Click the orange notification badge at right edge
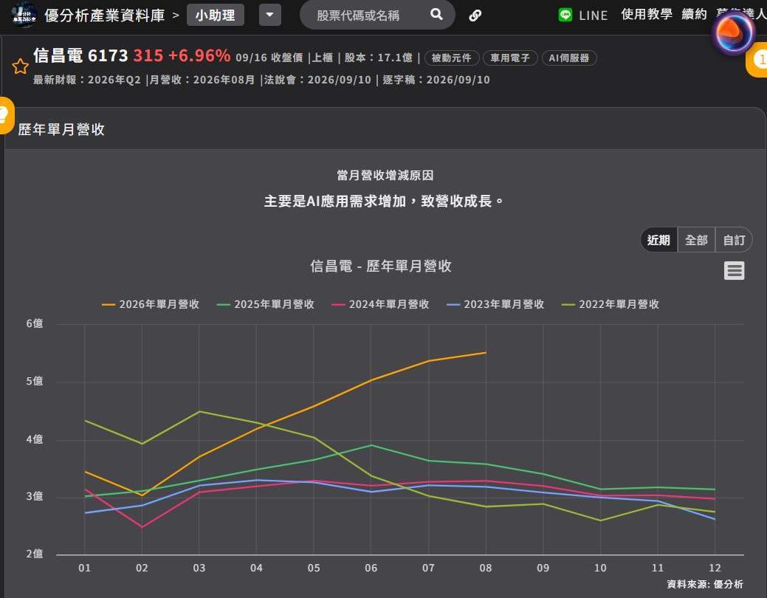The image size is (767, 598). point(757,60)
